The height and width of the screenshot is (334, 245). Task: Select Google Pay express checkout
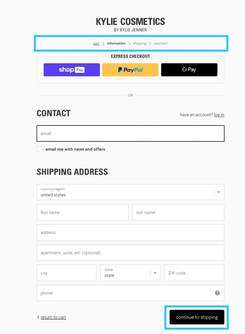[x=189, y=70]
